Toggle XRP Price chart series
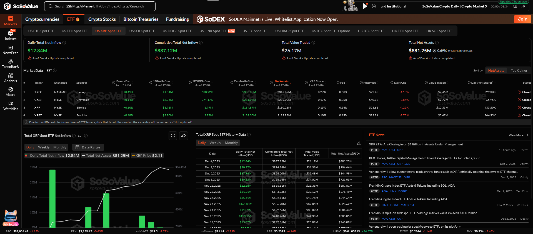The height and width of the screenshot is (234, 533). click(147, 156)
